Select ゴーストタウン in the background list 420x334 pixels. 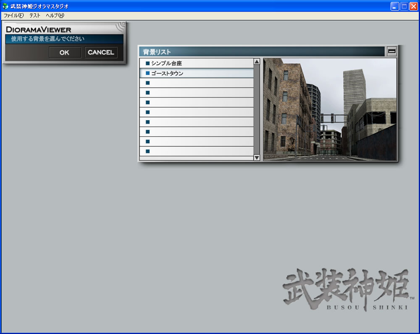coord(196,73)
